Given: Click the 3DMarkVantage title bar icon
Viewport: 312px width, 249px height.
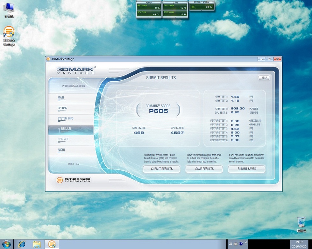Looking at the screenshot, I should click(48, 59).
